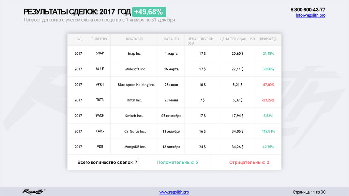Select the TNTR ticker cell
Viewport: 349px width, 196px height.
[x=100, y=100]
